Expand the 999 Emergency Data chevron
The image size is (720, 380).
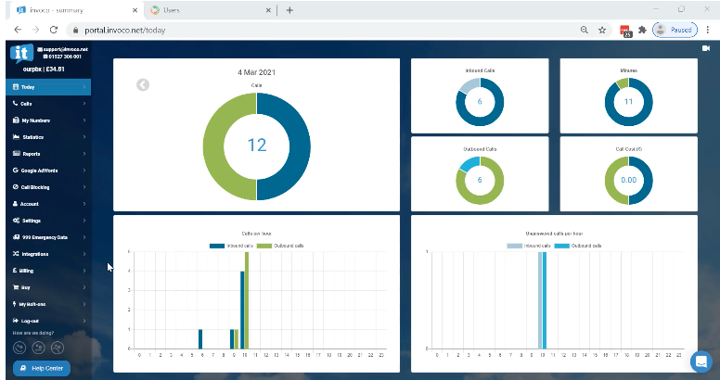(84, 237)
